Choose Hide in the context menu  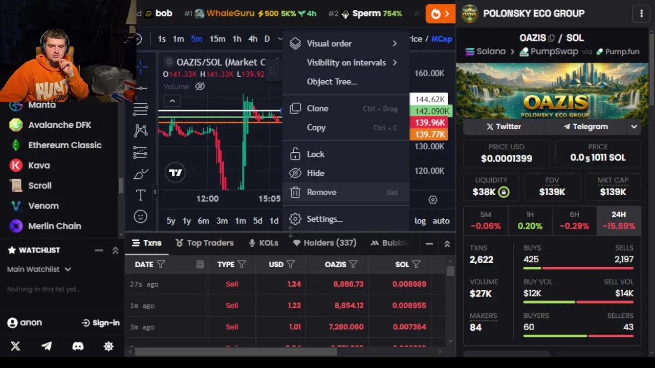pyautogui.click(x=345, y=173)
